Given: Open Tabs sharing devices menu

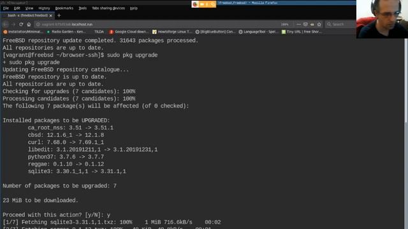Looking at the screenshot, I should click(x=108, y=8).
